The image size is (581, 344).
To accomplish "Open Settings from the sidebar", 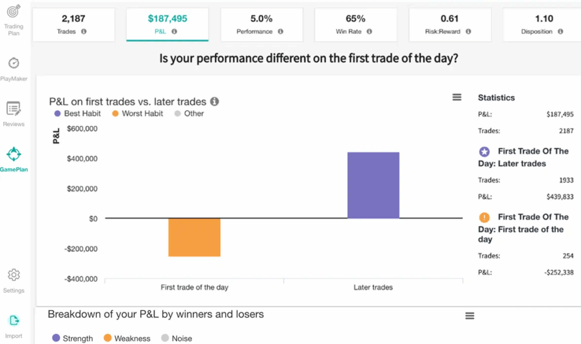I will pos(13,279).
